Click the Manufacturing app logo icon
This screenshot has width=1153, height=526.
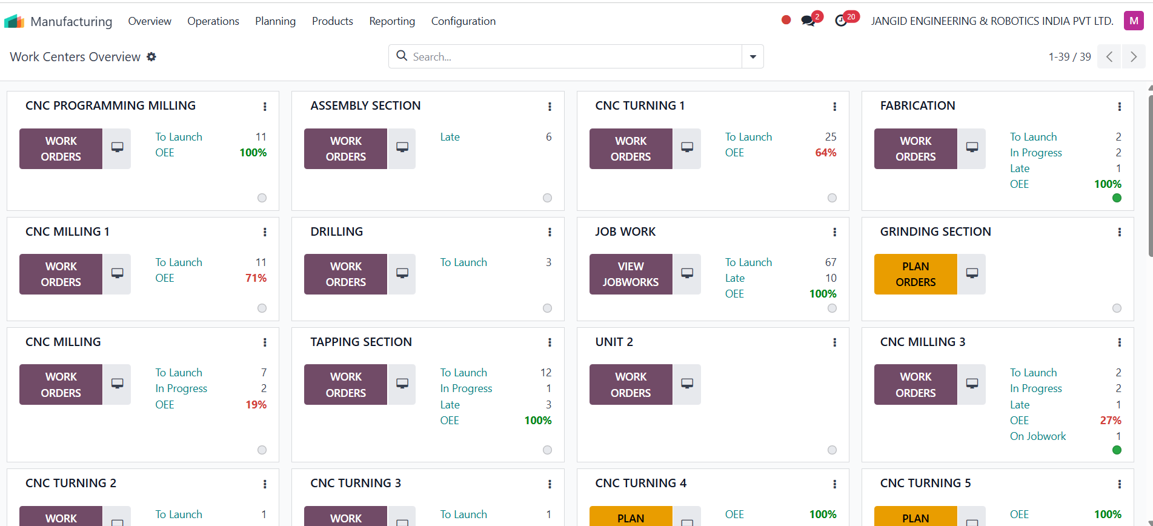click(14, 22)
